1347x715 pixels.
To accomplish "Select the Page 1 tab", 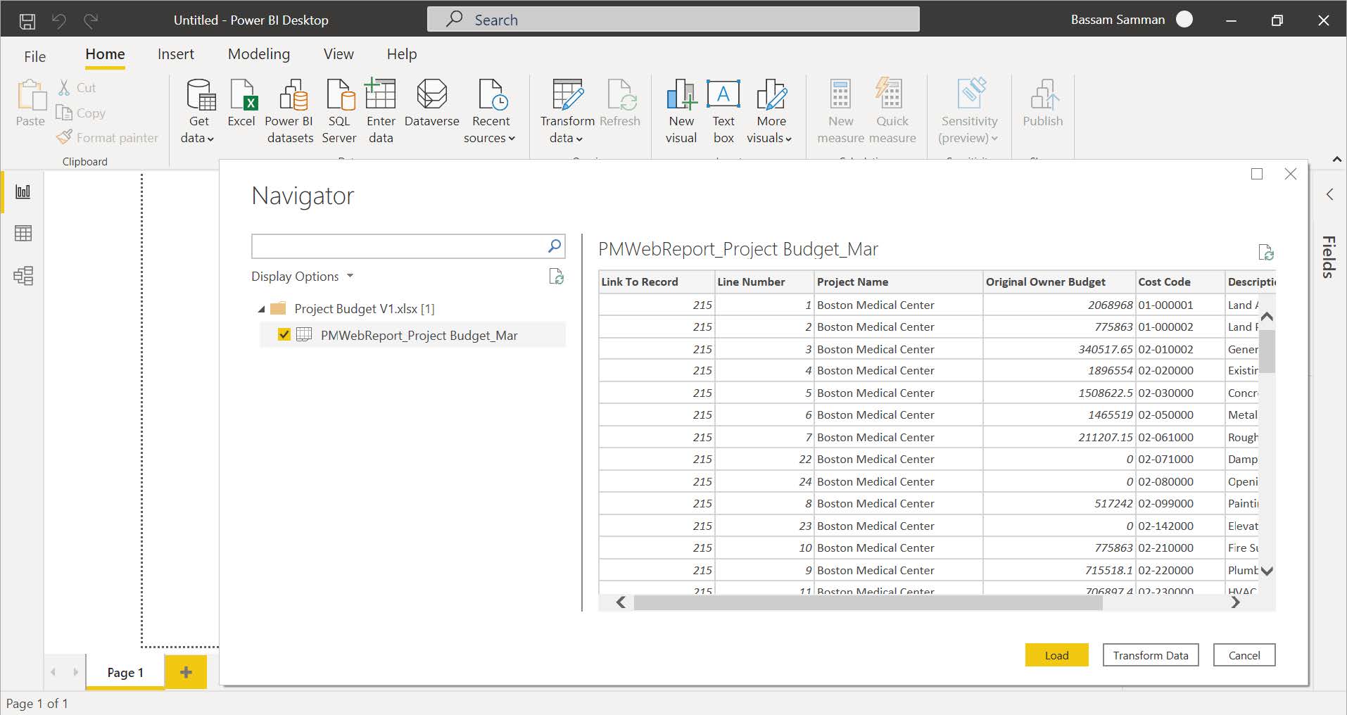I will (125, 672).
